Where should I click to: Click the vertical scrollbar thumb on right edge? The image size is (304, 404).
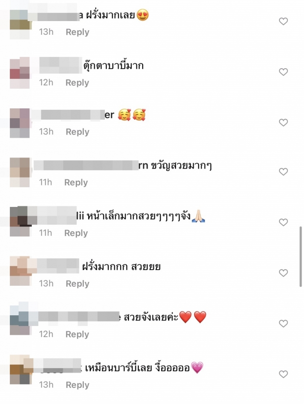tap(301, 256)
